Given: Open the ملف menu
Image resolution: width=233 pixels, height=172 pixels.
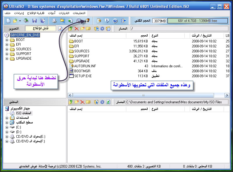Looking at the screenshot, I should click(x=8, y=13).
